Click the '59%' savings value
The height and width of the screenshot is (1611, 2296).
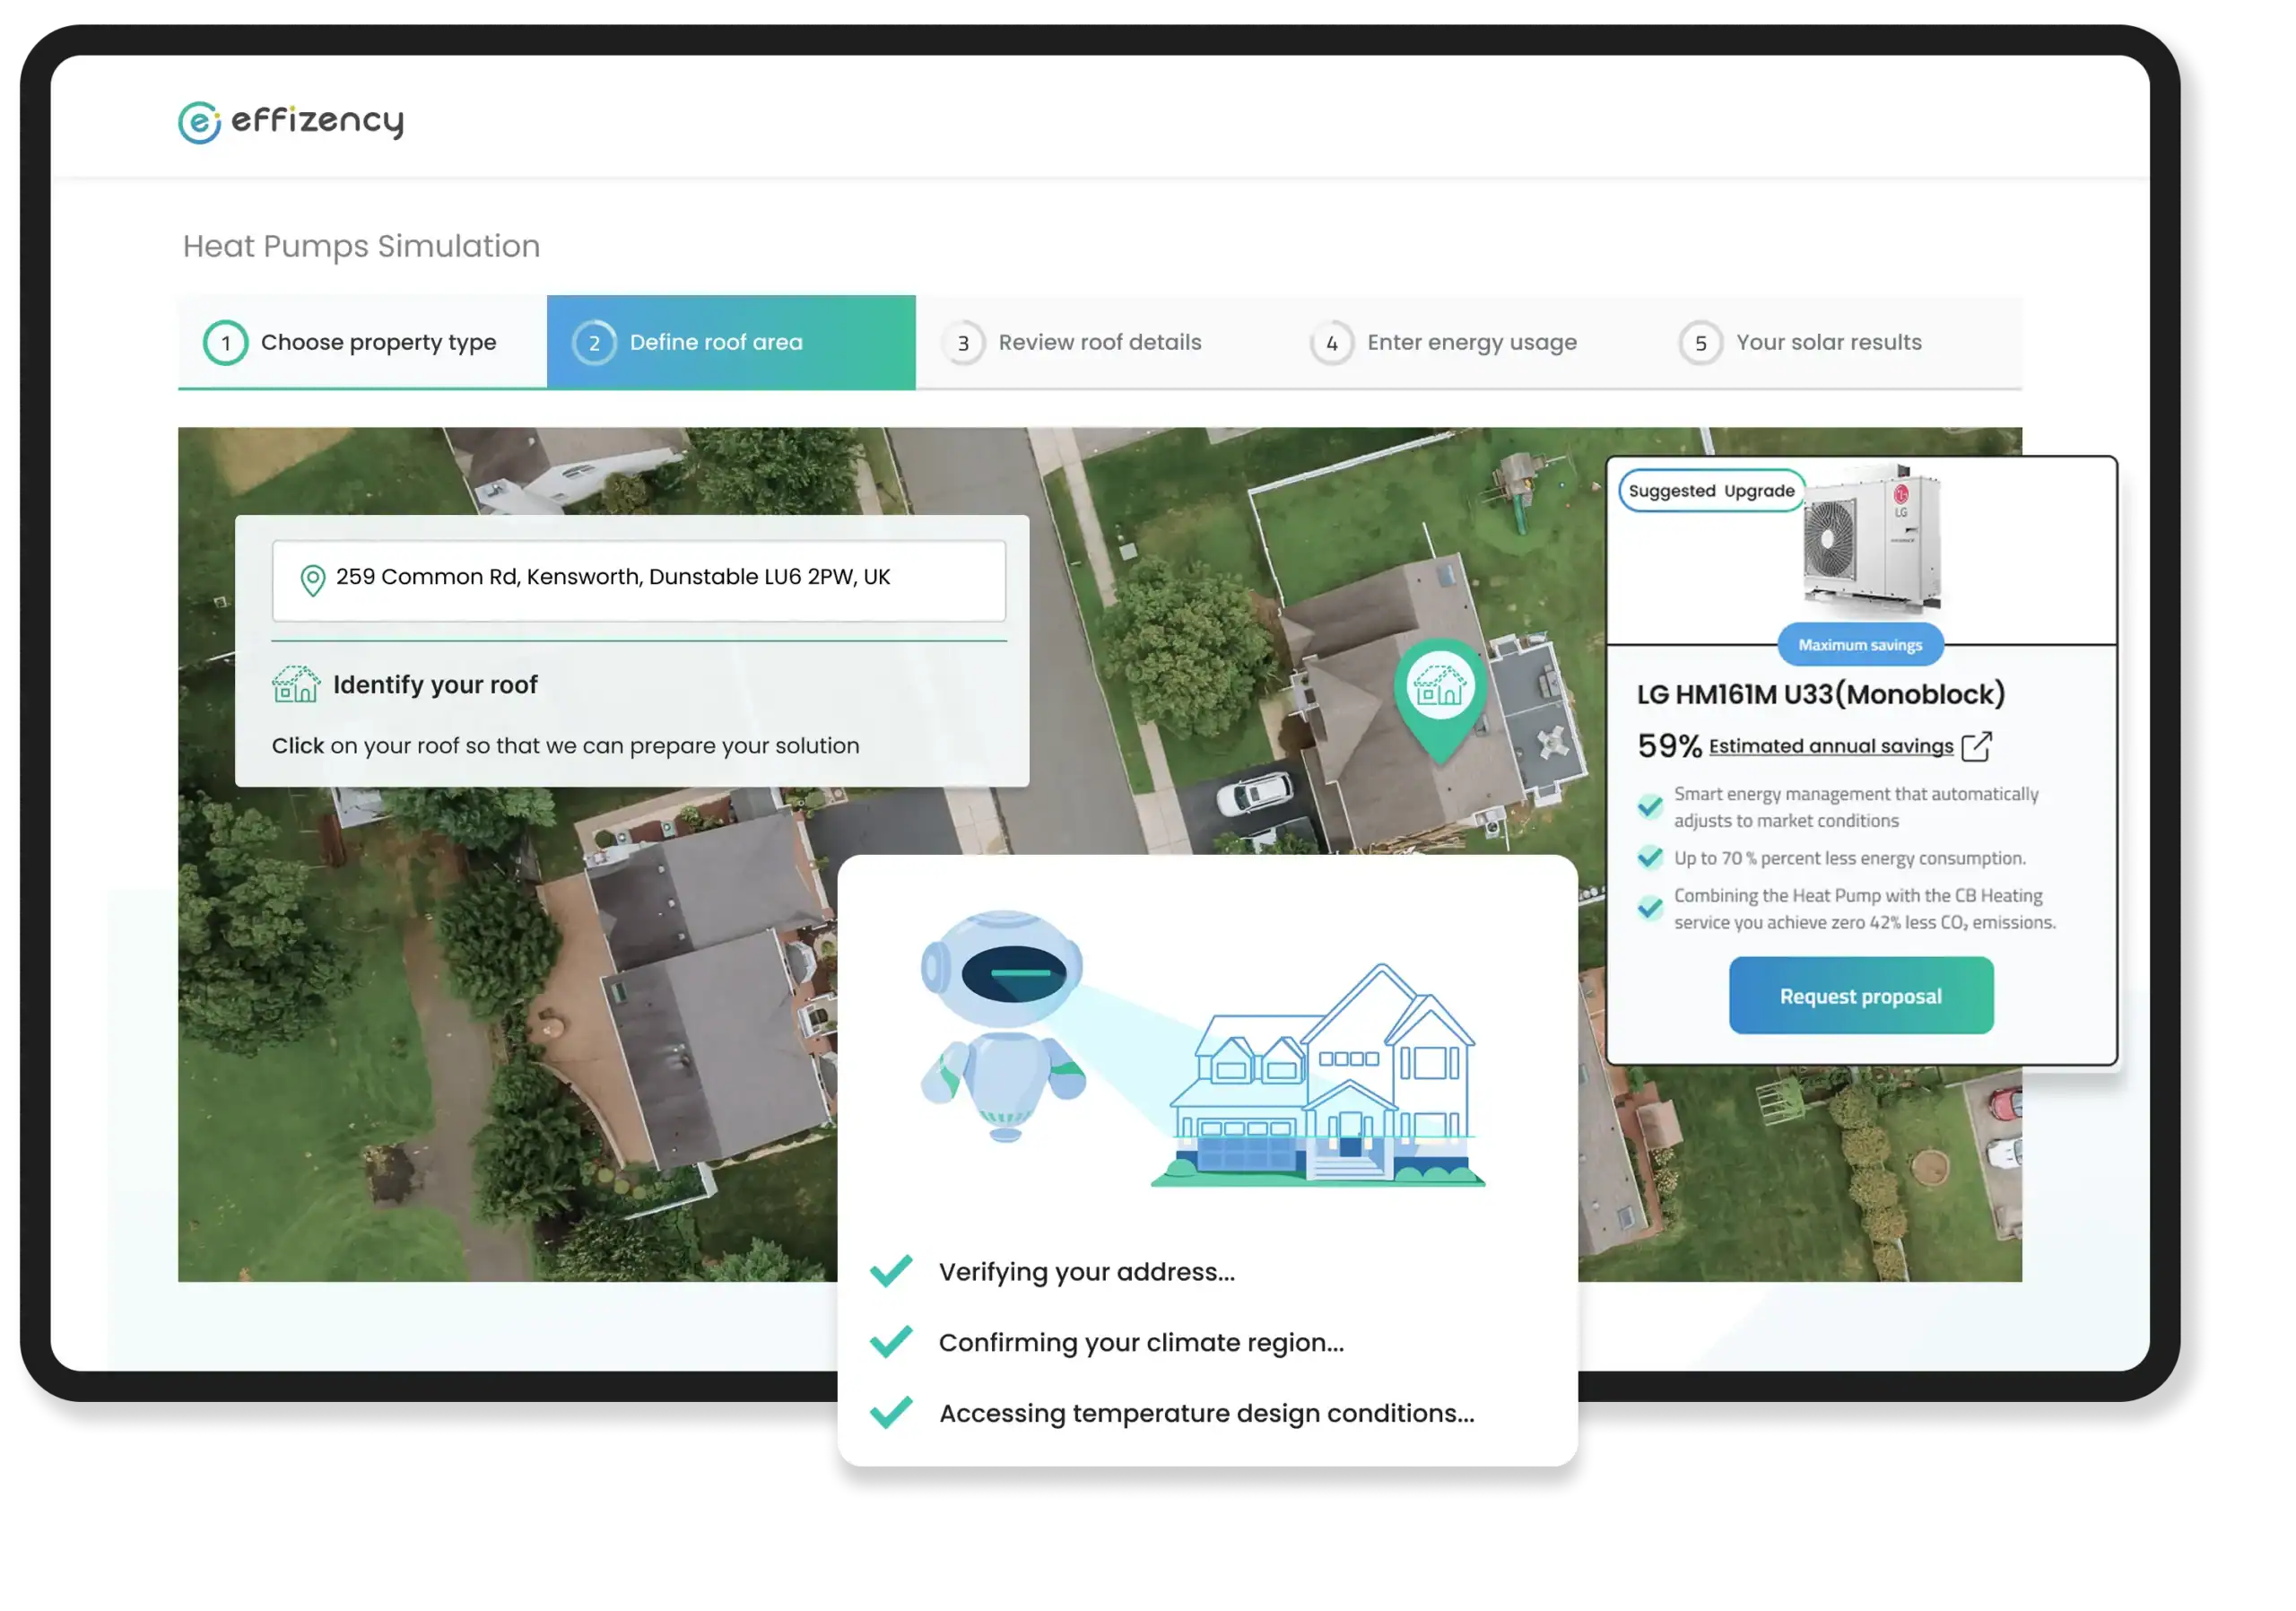(x=1669, y=746)
